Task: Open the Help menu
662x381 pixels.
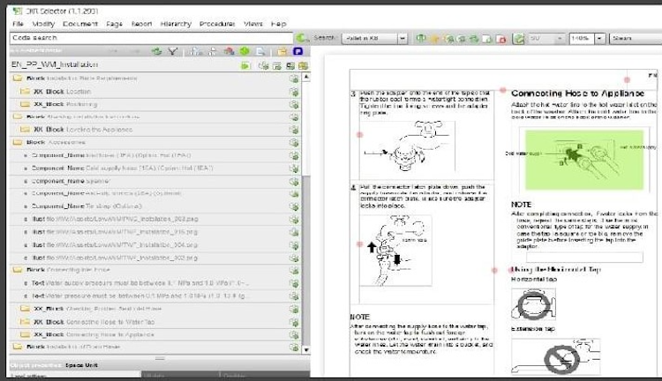Action: (279, 24)
